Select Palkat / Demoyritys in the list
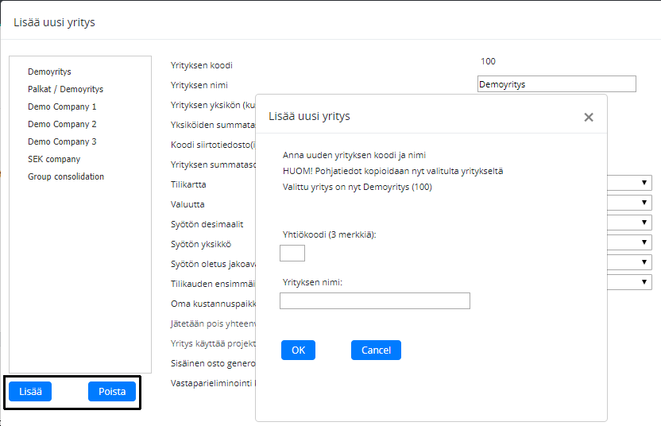Screen dimensions: 661x426 [x=65, y=89]
